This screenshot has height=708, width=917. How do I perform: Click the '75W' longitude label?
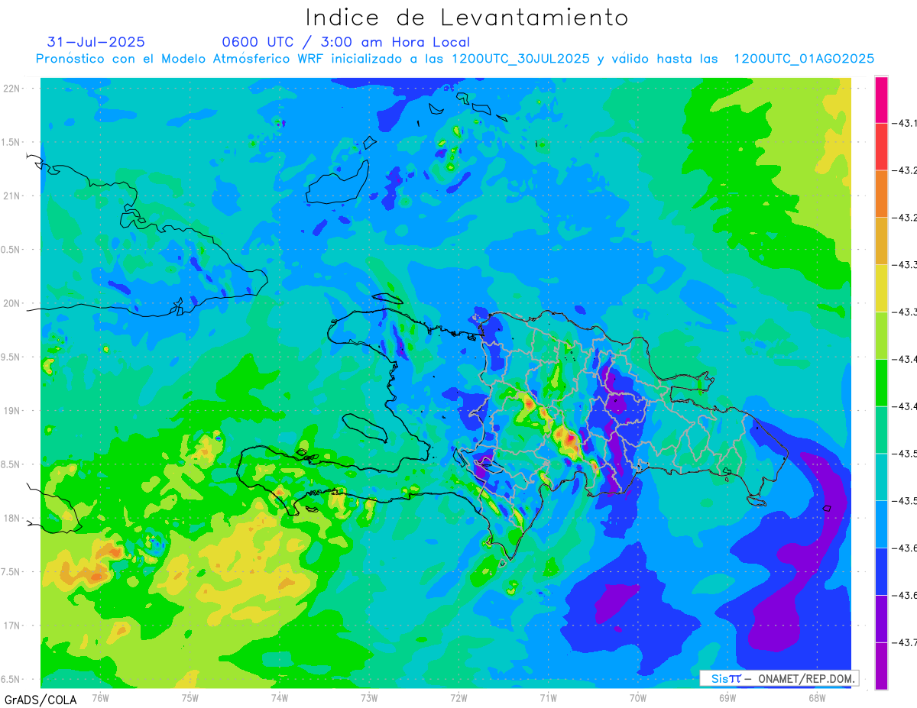(x=190, y=697)
